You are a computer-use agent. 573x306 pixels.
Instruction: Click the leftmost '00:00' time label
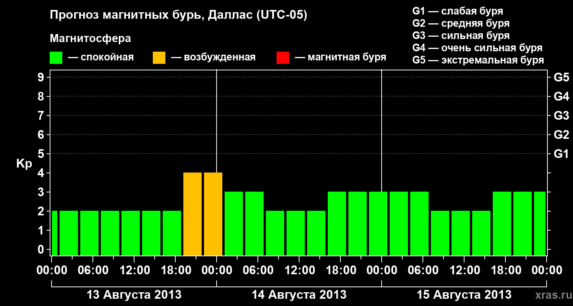[x=52, y=270]
